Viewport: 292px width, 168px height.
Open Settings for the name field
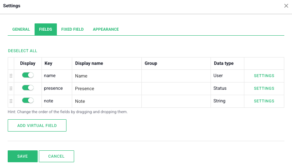[x=264, y=76]
